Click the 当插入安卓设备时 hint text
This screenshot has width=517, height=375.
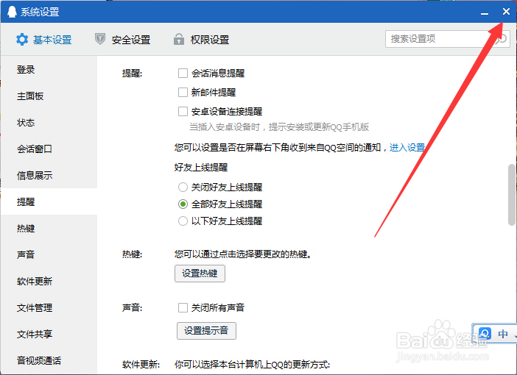(x=279, y=126)
